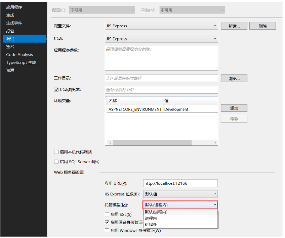Viewport: 285px width, 238px height.
Task: Select the ASPNETCORE_ENVIRONMENT name cell
Action: pos(135,109)
